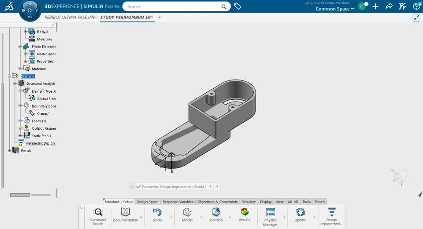
Task: Open the Objectives & Constraints tab
Action: [218, 202]
